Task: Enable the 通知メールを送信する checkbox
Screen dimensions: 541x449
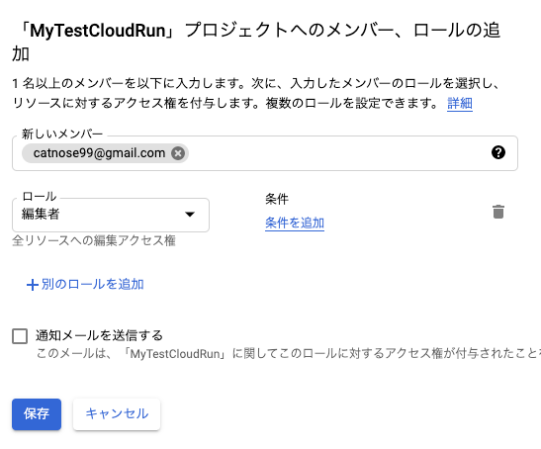Action: [x=20, y=336]
